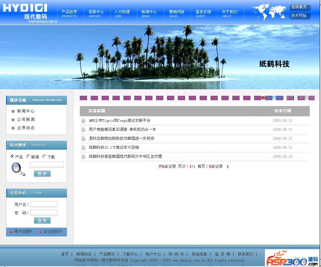Open 人力资源 JOBS menu
Screen dimensions: 321x267
tap(122, 13)
